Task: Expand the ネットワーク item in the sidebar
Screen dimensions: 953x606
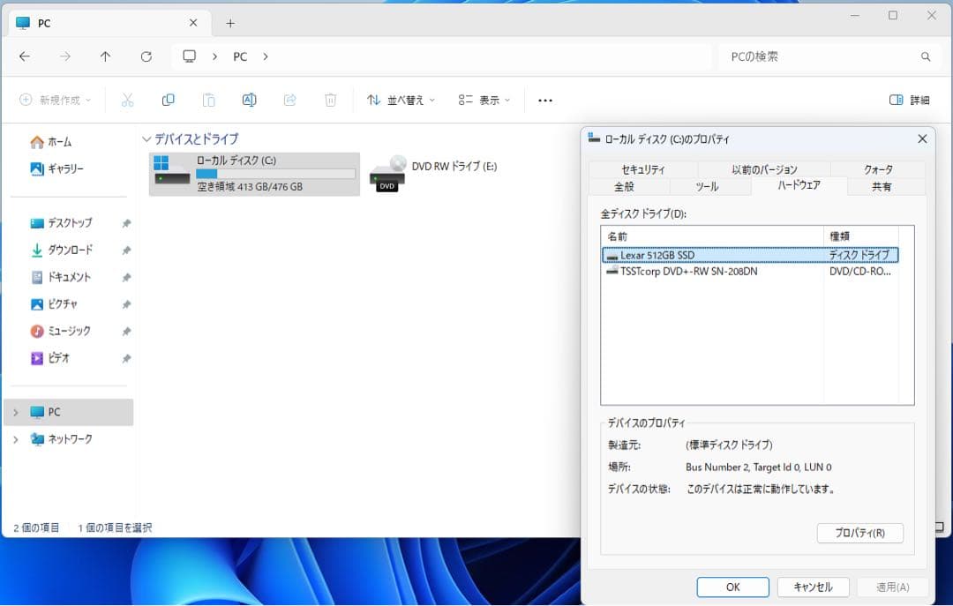Action: coord(14,438)
